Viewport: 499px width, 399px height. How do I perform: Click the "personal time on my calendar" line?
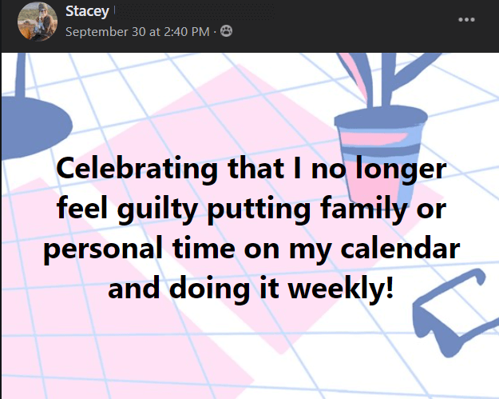click(251, 249)
